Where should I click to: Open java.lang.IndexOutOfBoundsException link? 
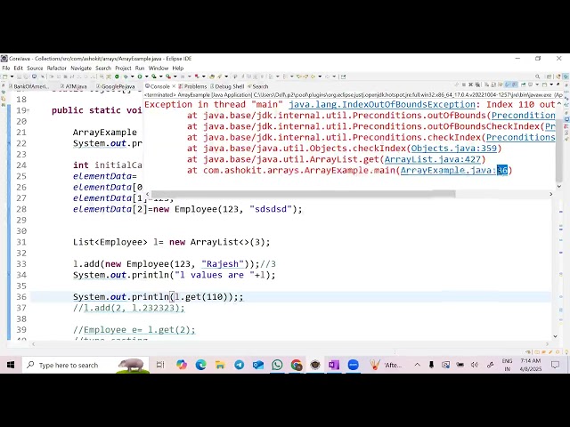[x=382, y=105]
